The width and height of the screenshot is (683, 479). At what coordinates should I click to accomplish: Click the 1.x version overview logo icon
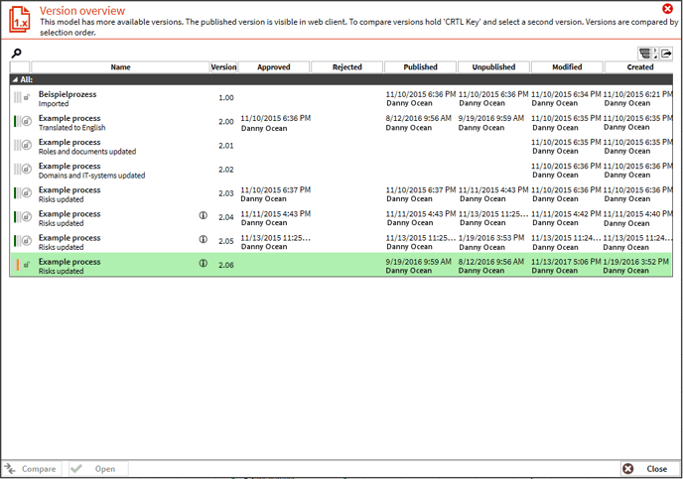tap(20, 19)
